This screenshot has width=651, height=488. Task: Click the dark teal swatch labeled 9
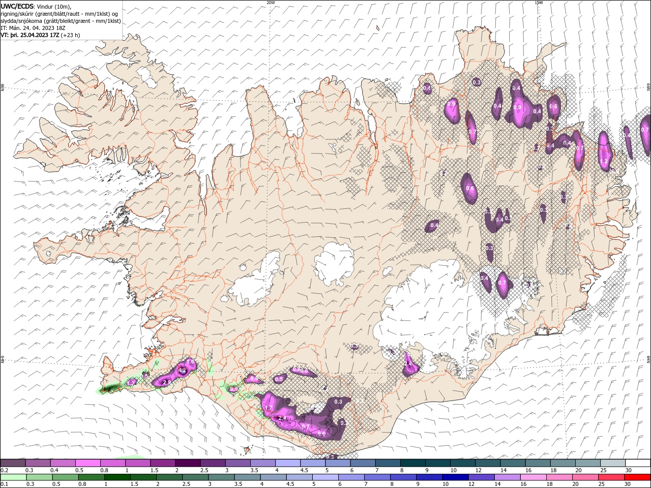438,463
